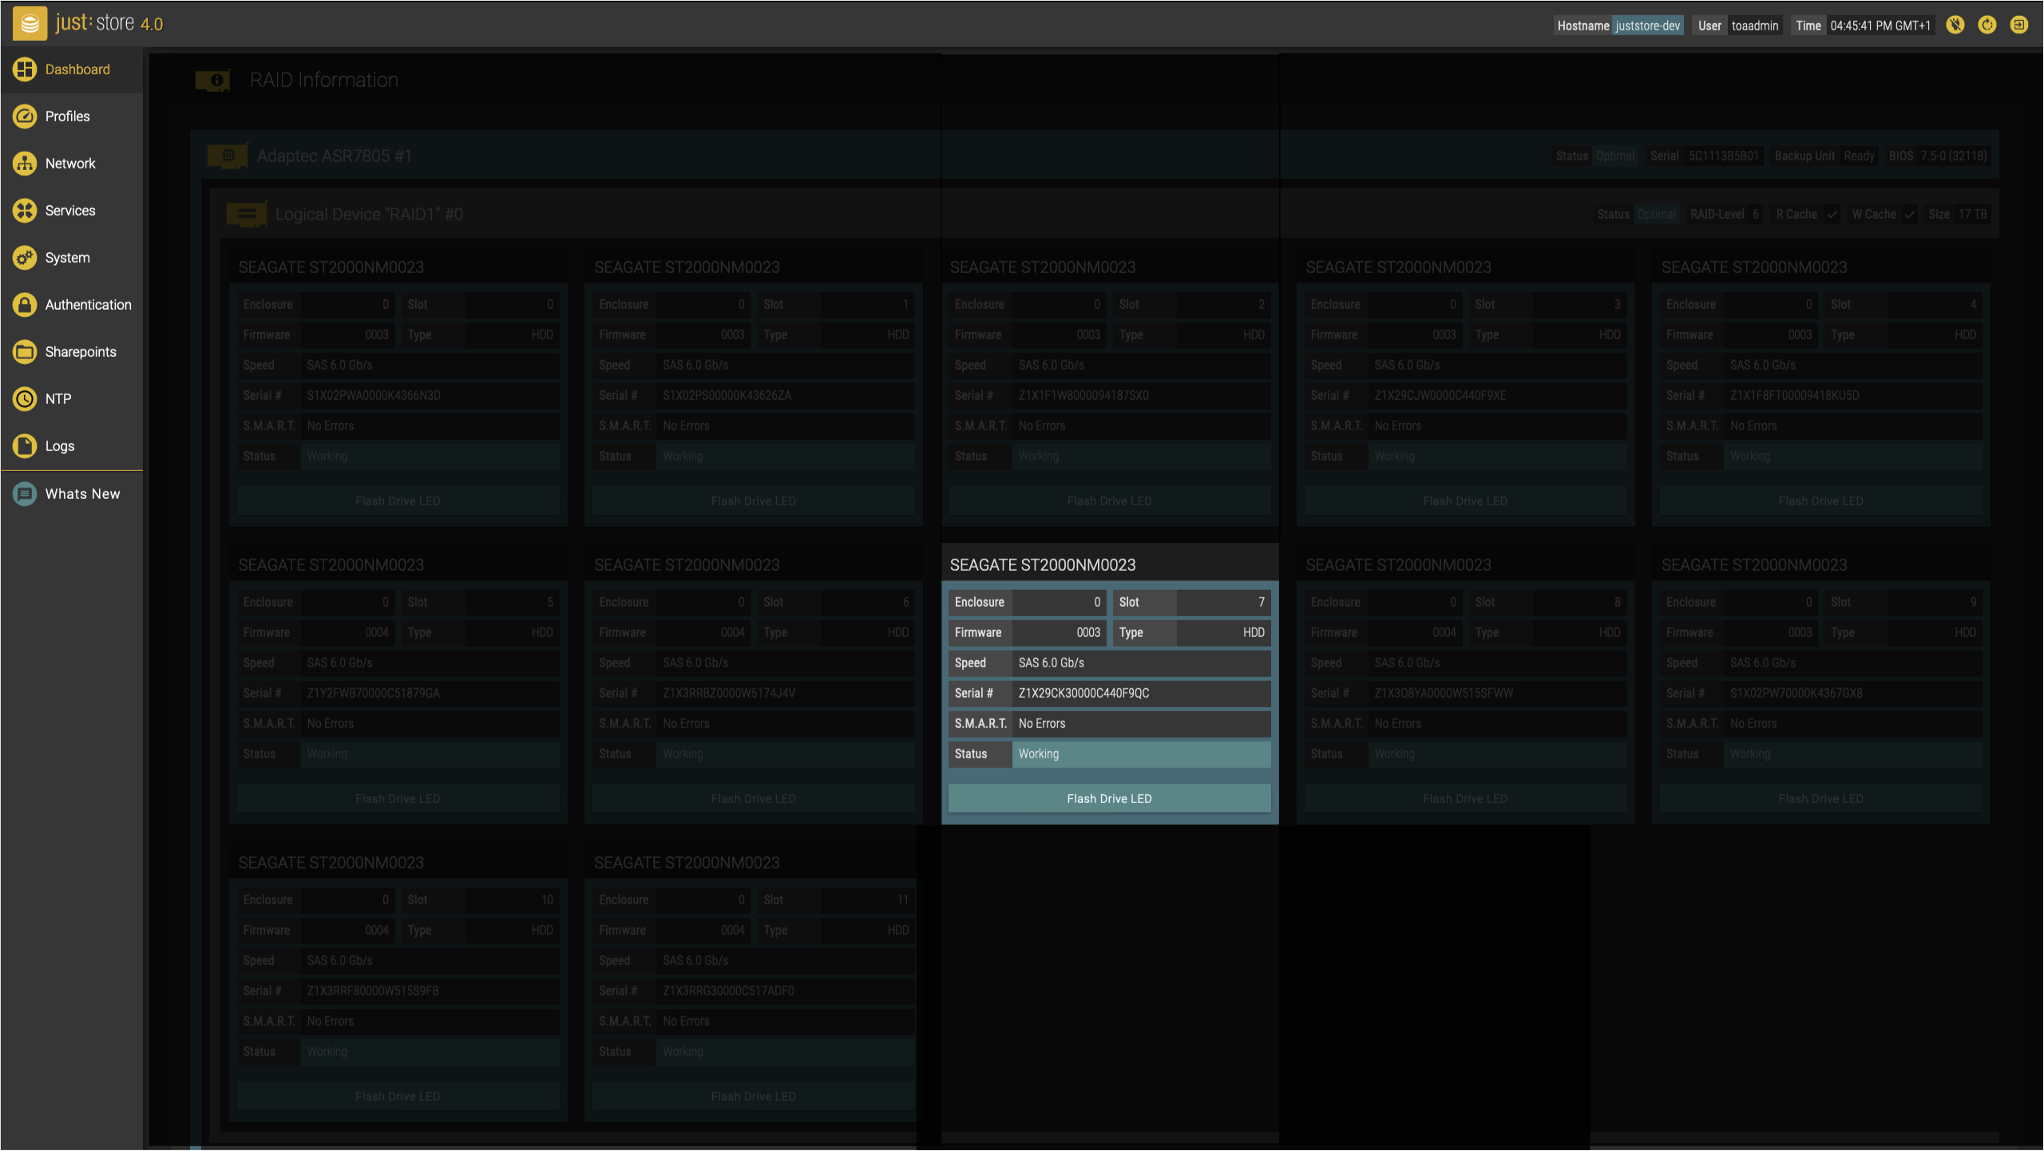The width and height of the screenshot is (2044, 1151).
Task: Click the RAID-Level 6 value
Action: [x=1755, y=215]
